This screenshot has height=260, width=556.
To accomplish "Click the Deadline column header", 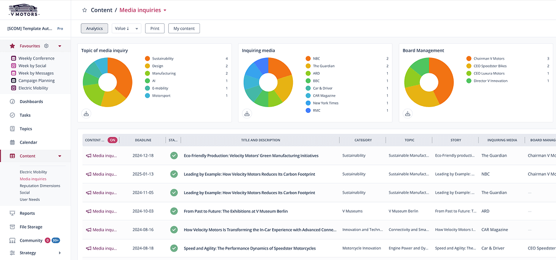I will click(x=142, y=140).
